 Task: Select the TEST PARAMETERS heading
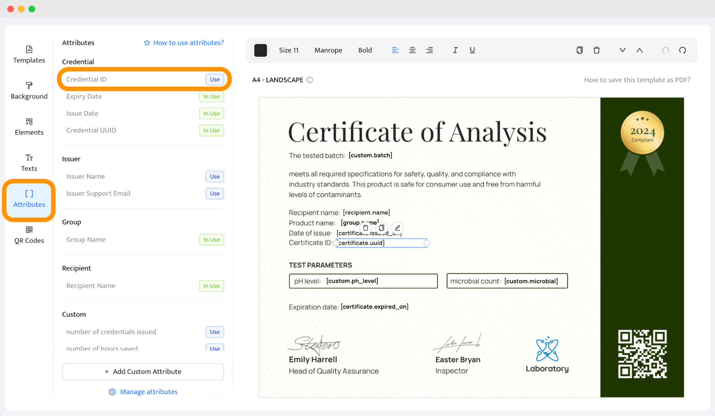point(320,265)
